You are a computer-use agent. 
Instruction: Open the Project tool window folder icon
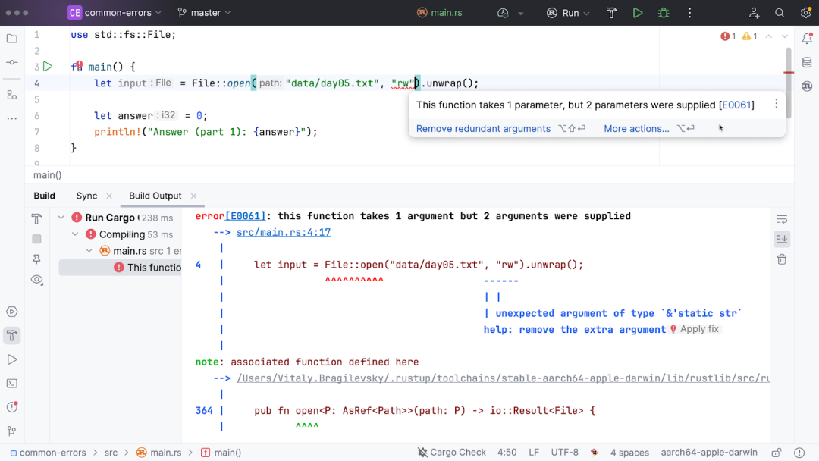pyautogui.click(x=12, y=39)
